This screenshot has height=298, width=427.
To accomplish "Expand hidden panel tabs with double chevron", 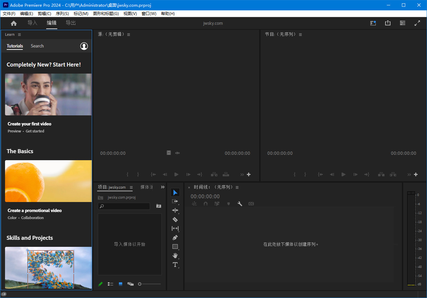I will tap(163, 187).
